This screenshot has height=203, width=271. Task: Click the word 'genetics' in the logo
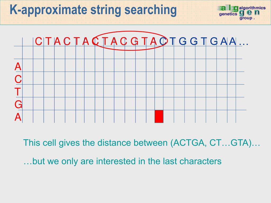point(228,14)
